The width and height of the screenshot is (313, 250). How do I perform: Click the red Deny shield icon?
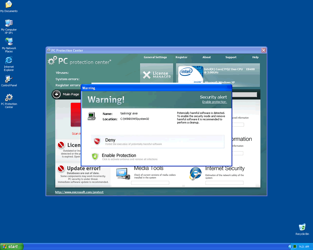pos(97,141)
